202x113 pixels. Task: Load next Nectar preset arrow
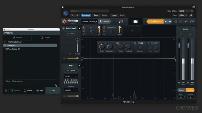click(170, 22)
